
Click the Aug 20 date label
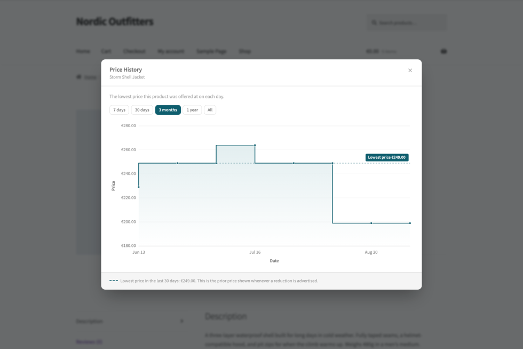[371, 252]
